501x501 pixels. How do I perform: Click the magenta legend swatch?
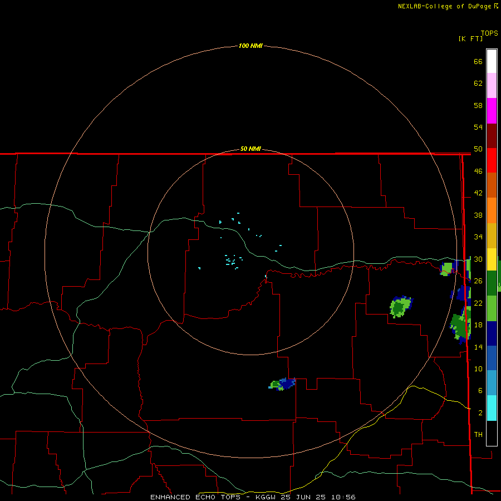click(492, 111)
